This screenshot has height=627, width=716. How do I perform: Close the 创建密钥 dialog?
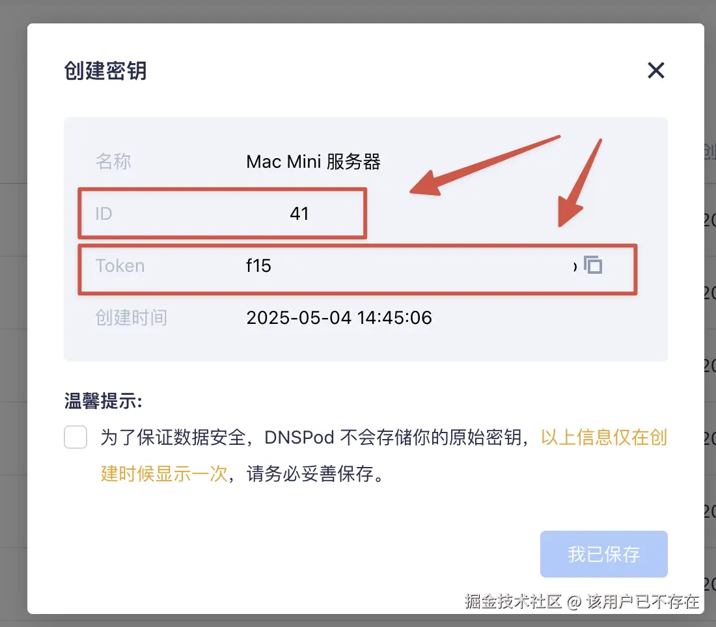pyautogui.click(x=655, y=70)
